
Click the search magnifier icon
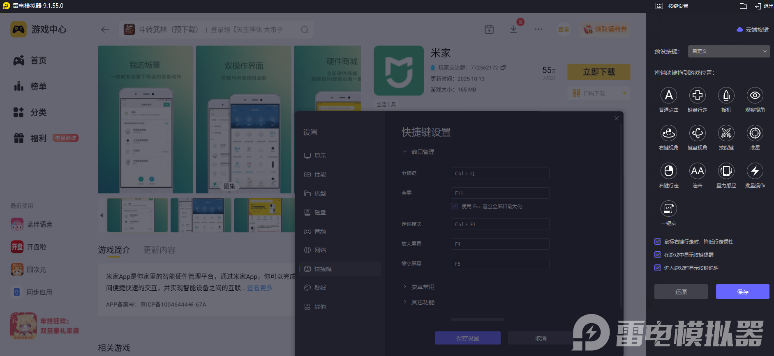[x=305, y=30]
